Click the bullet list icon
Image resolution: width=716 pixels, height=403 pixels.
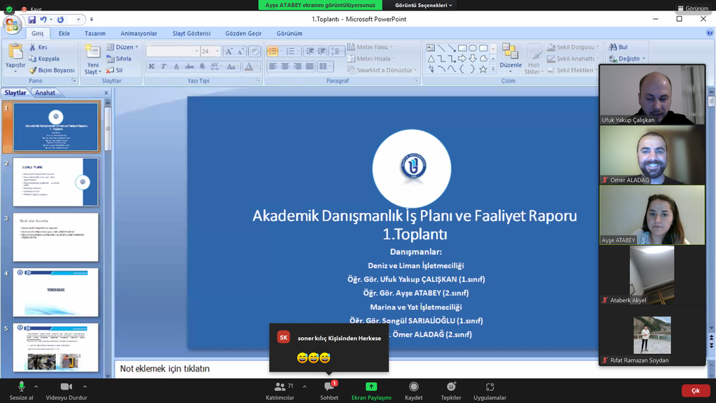(x=273, y=51)
